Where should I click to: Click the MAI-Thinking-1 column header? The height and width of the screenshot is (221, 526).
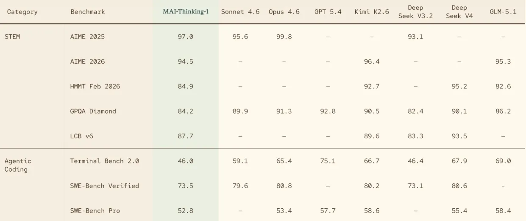click(x=186, y=11)
